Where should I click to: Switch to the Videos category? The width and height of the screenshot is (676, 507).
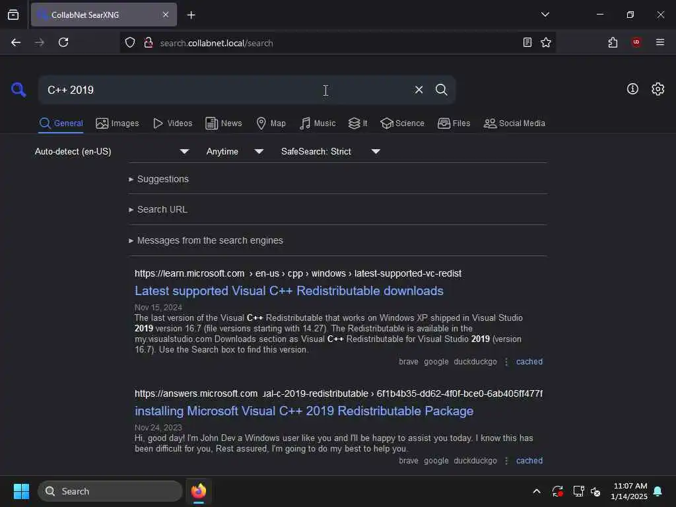point(172,123)
